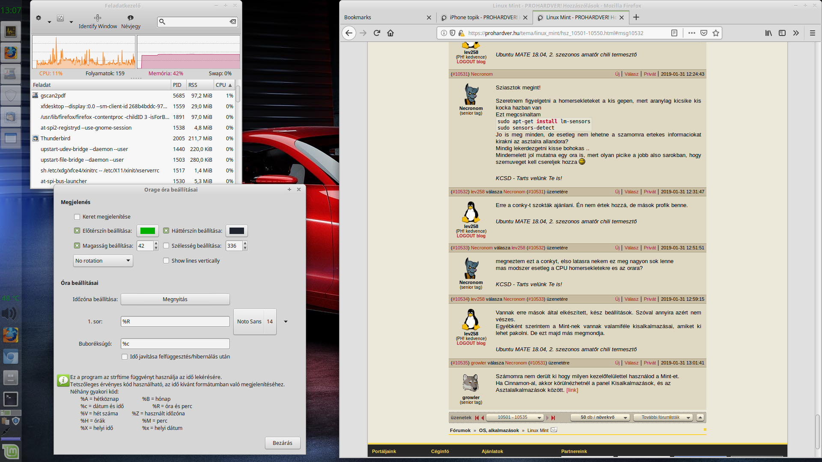Open Névjegy about dialog
The width and height of the screenshot is (822, 462).
point(131,22)
